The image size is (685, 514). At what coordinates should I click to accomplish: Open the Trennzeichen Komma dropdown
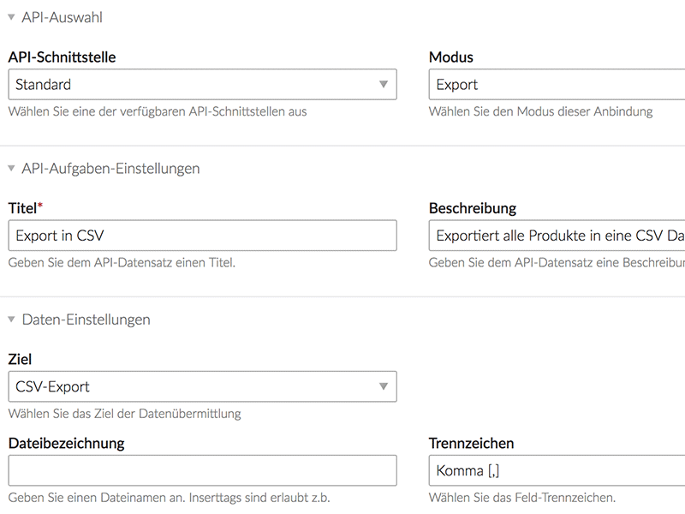pos(557,470)
